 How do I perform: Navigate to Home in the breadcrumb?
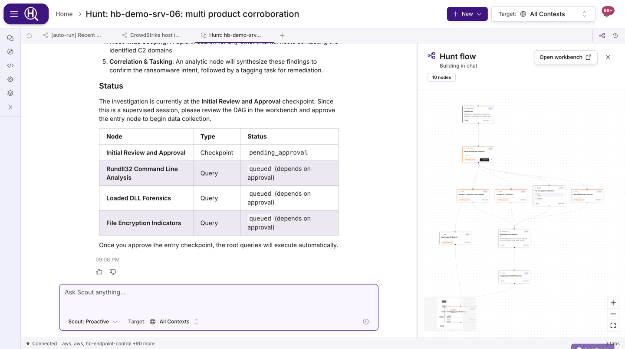tap(64, 14)
